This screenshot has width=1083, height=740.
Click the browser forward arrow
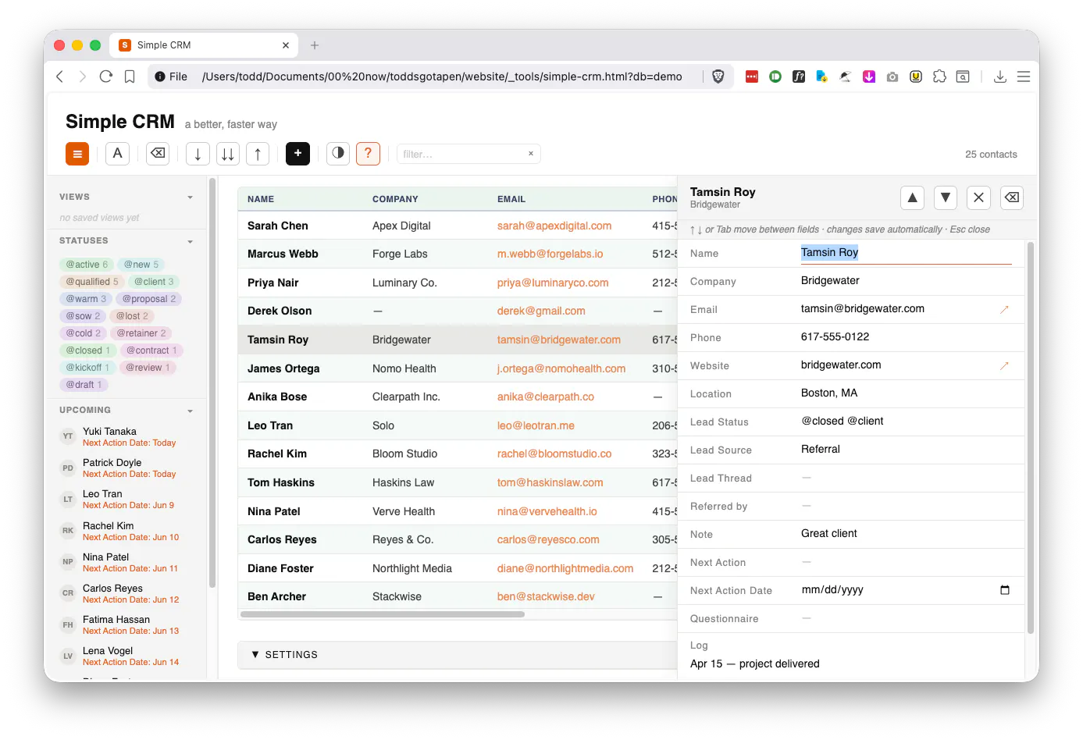(82, 76)
